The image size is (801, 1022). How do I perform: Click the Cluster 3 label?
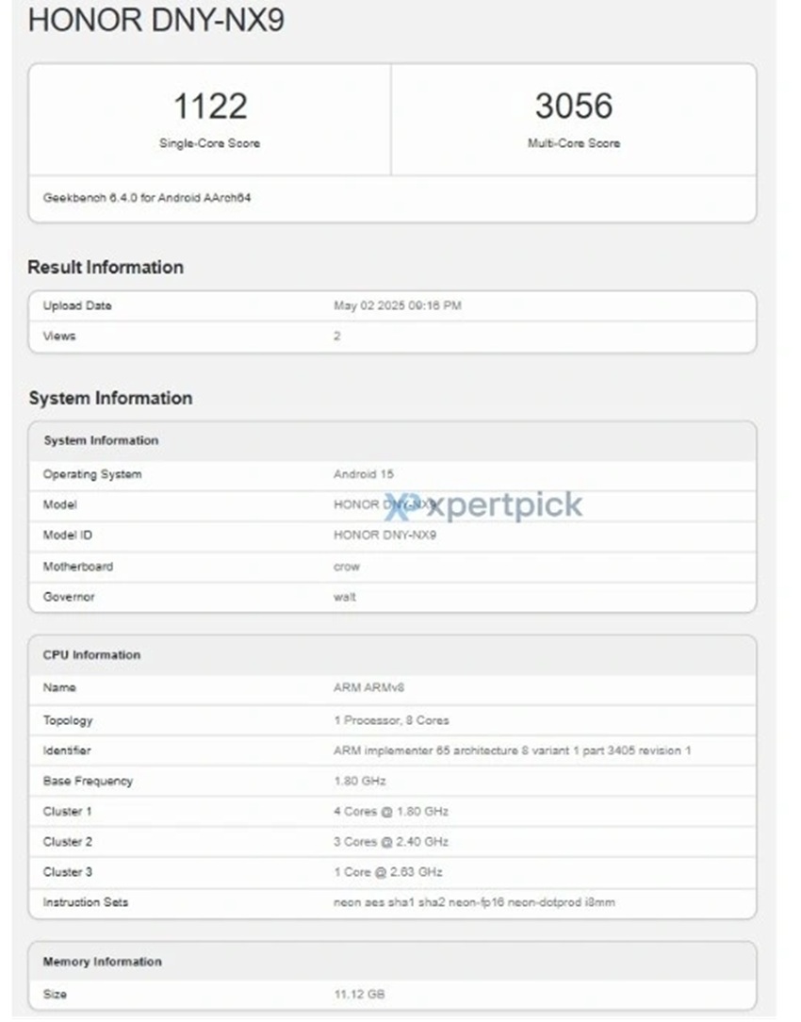(x=67, y=872)
